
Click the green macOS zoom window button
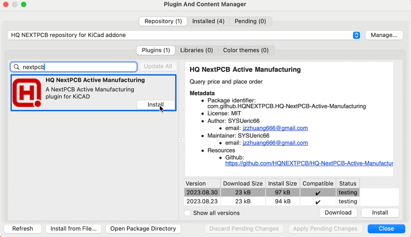click(23, 5)
